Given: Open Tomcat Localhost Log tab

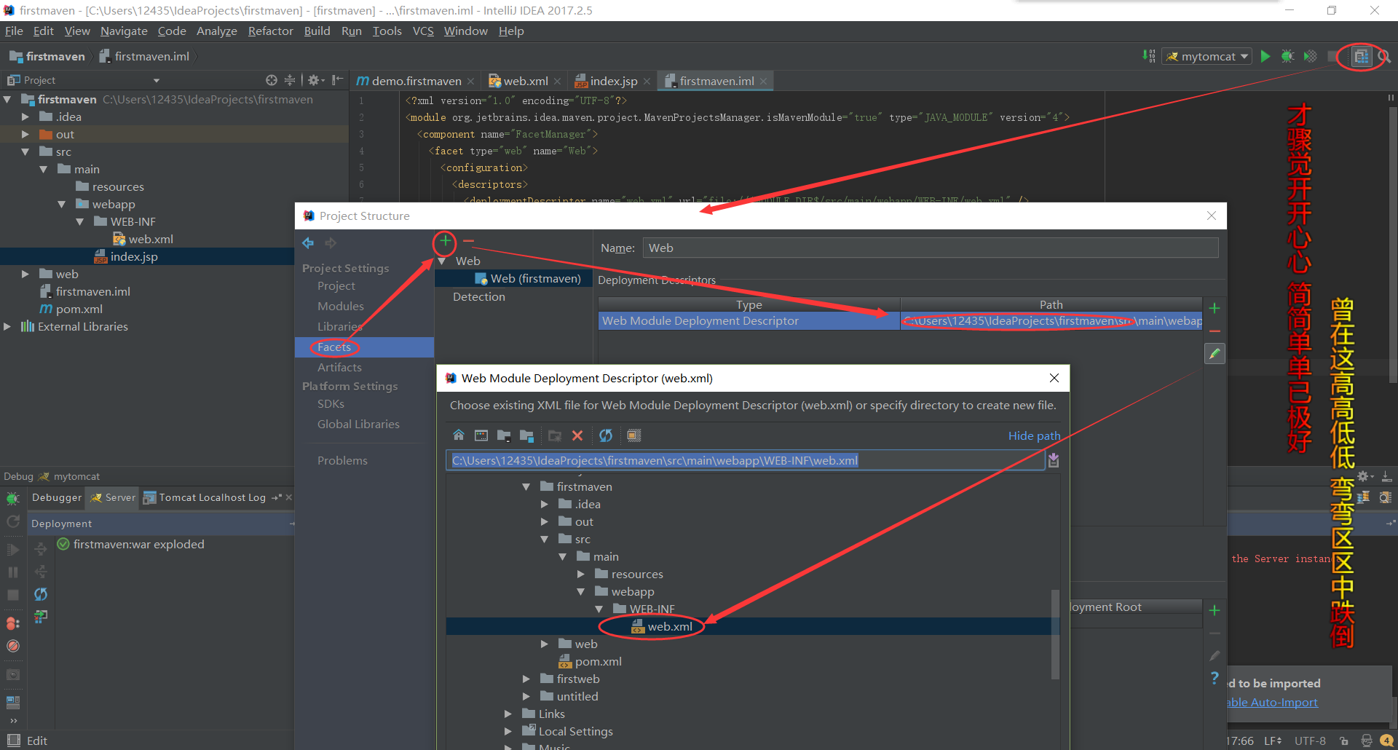Looking at the screenshot, I should pos(212,497).
